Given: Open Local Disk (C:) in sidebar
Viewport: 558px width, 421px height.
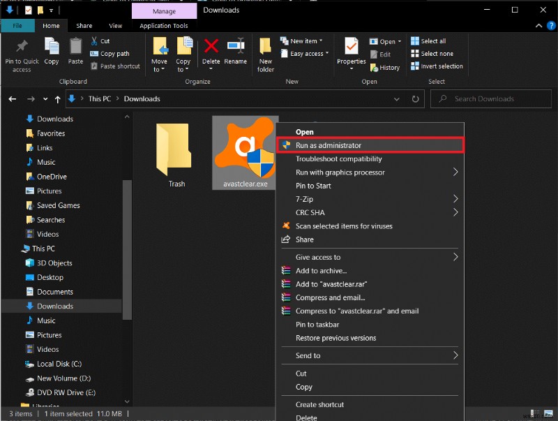Looking at the screenshot, I should (x=59, y=364).
